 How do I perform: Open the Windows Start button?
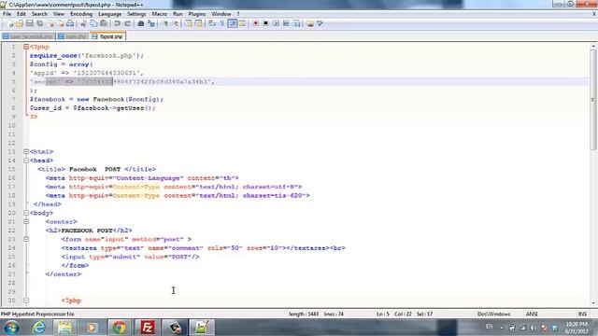pos(11,328)
